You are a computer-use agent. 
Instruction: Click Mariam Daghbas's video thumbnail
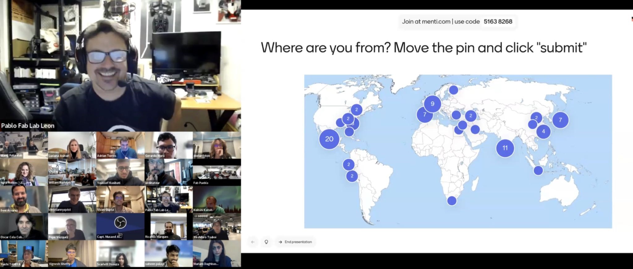pos(217,253)
